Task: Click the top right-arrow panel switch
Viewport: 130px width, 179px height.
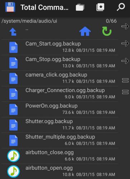Action: point(125,26)
